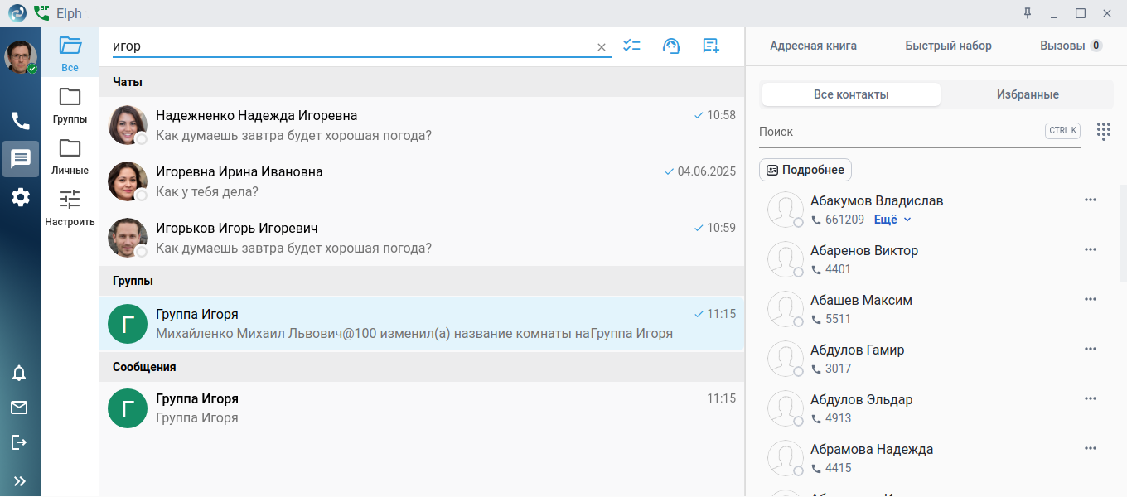The image size is (1127, 497).
Task: Click the contacts Поиск input field
Action: click(899, 131)
